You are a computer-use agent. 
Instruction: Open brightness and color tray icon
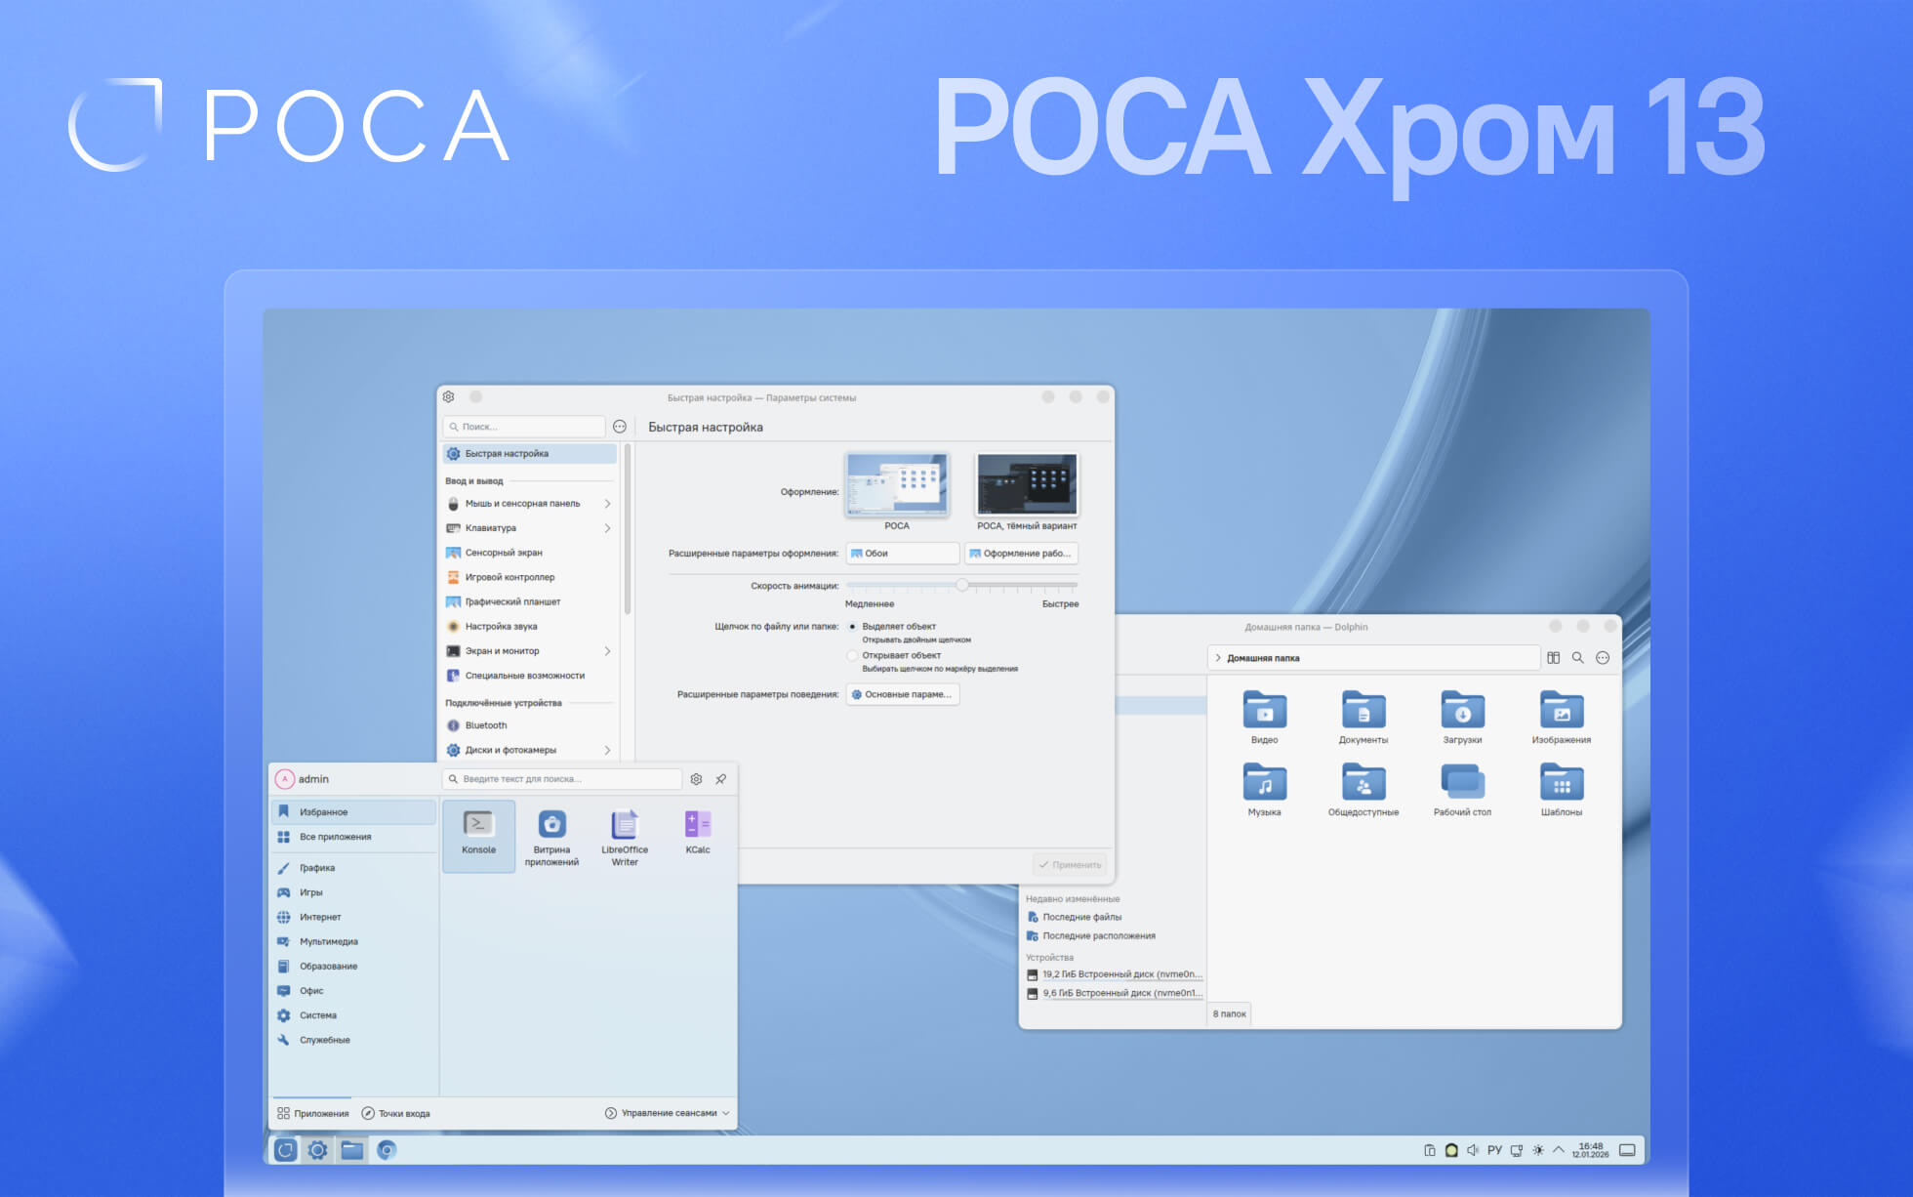click(x=1538, y=1150)
